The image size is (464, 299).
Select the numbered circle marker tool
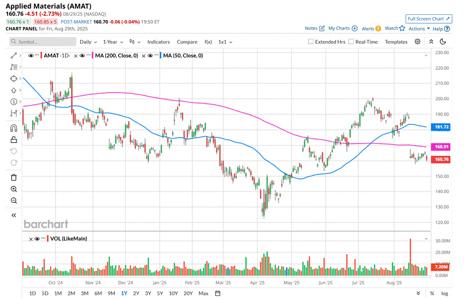pos(13,102)
